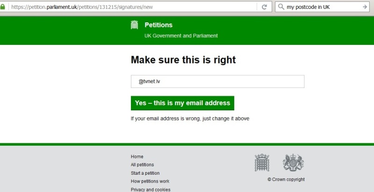The height and width of the screenshot is (192, 374).
Task: Click the 'Make sure this is right' heading
Action: point(183,59)
